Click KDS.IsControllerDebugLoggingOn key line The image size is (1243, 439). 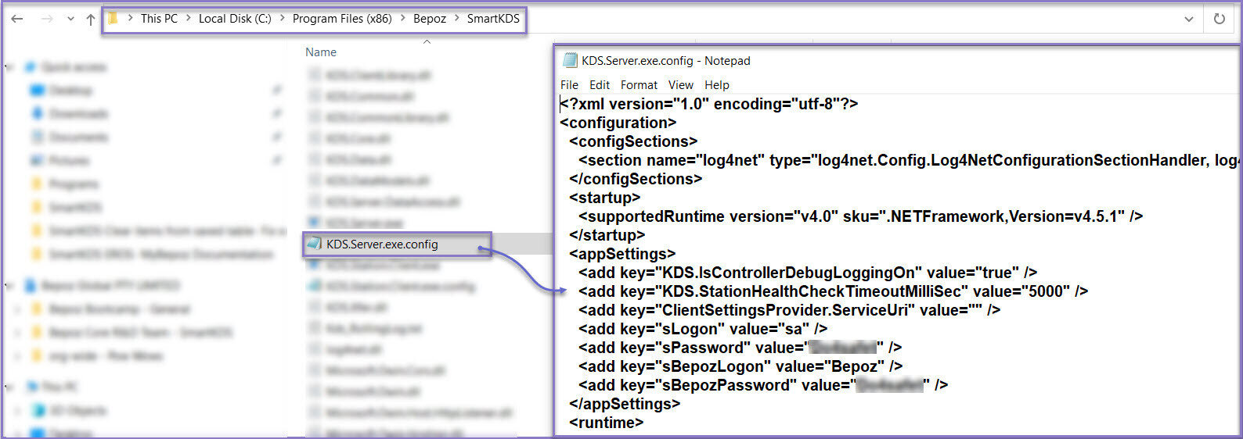click(808, 273)
